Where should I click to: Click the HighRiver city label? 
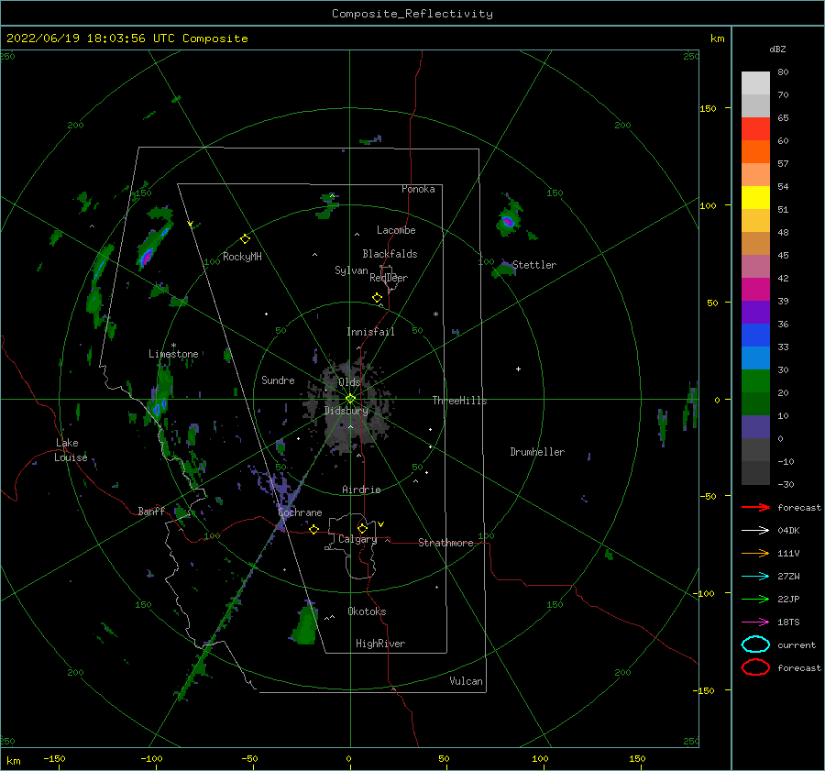point(380,644)
